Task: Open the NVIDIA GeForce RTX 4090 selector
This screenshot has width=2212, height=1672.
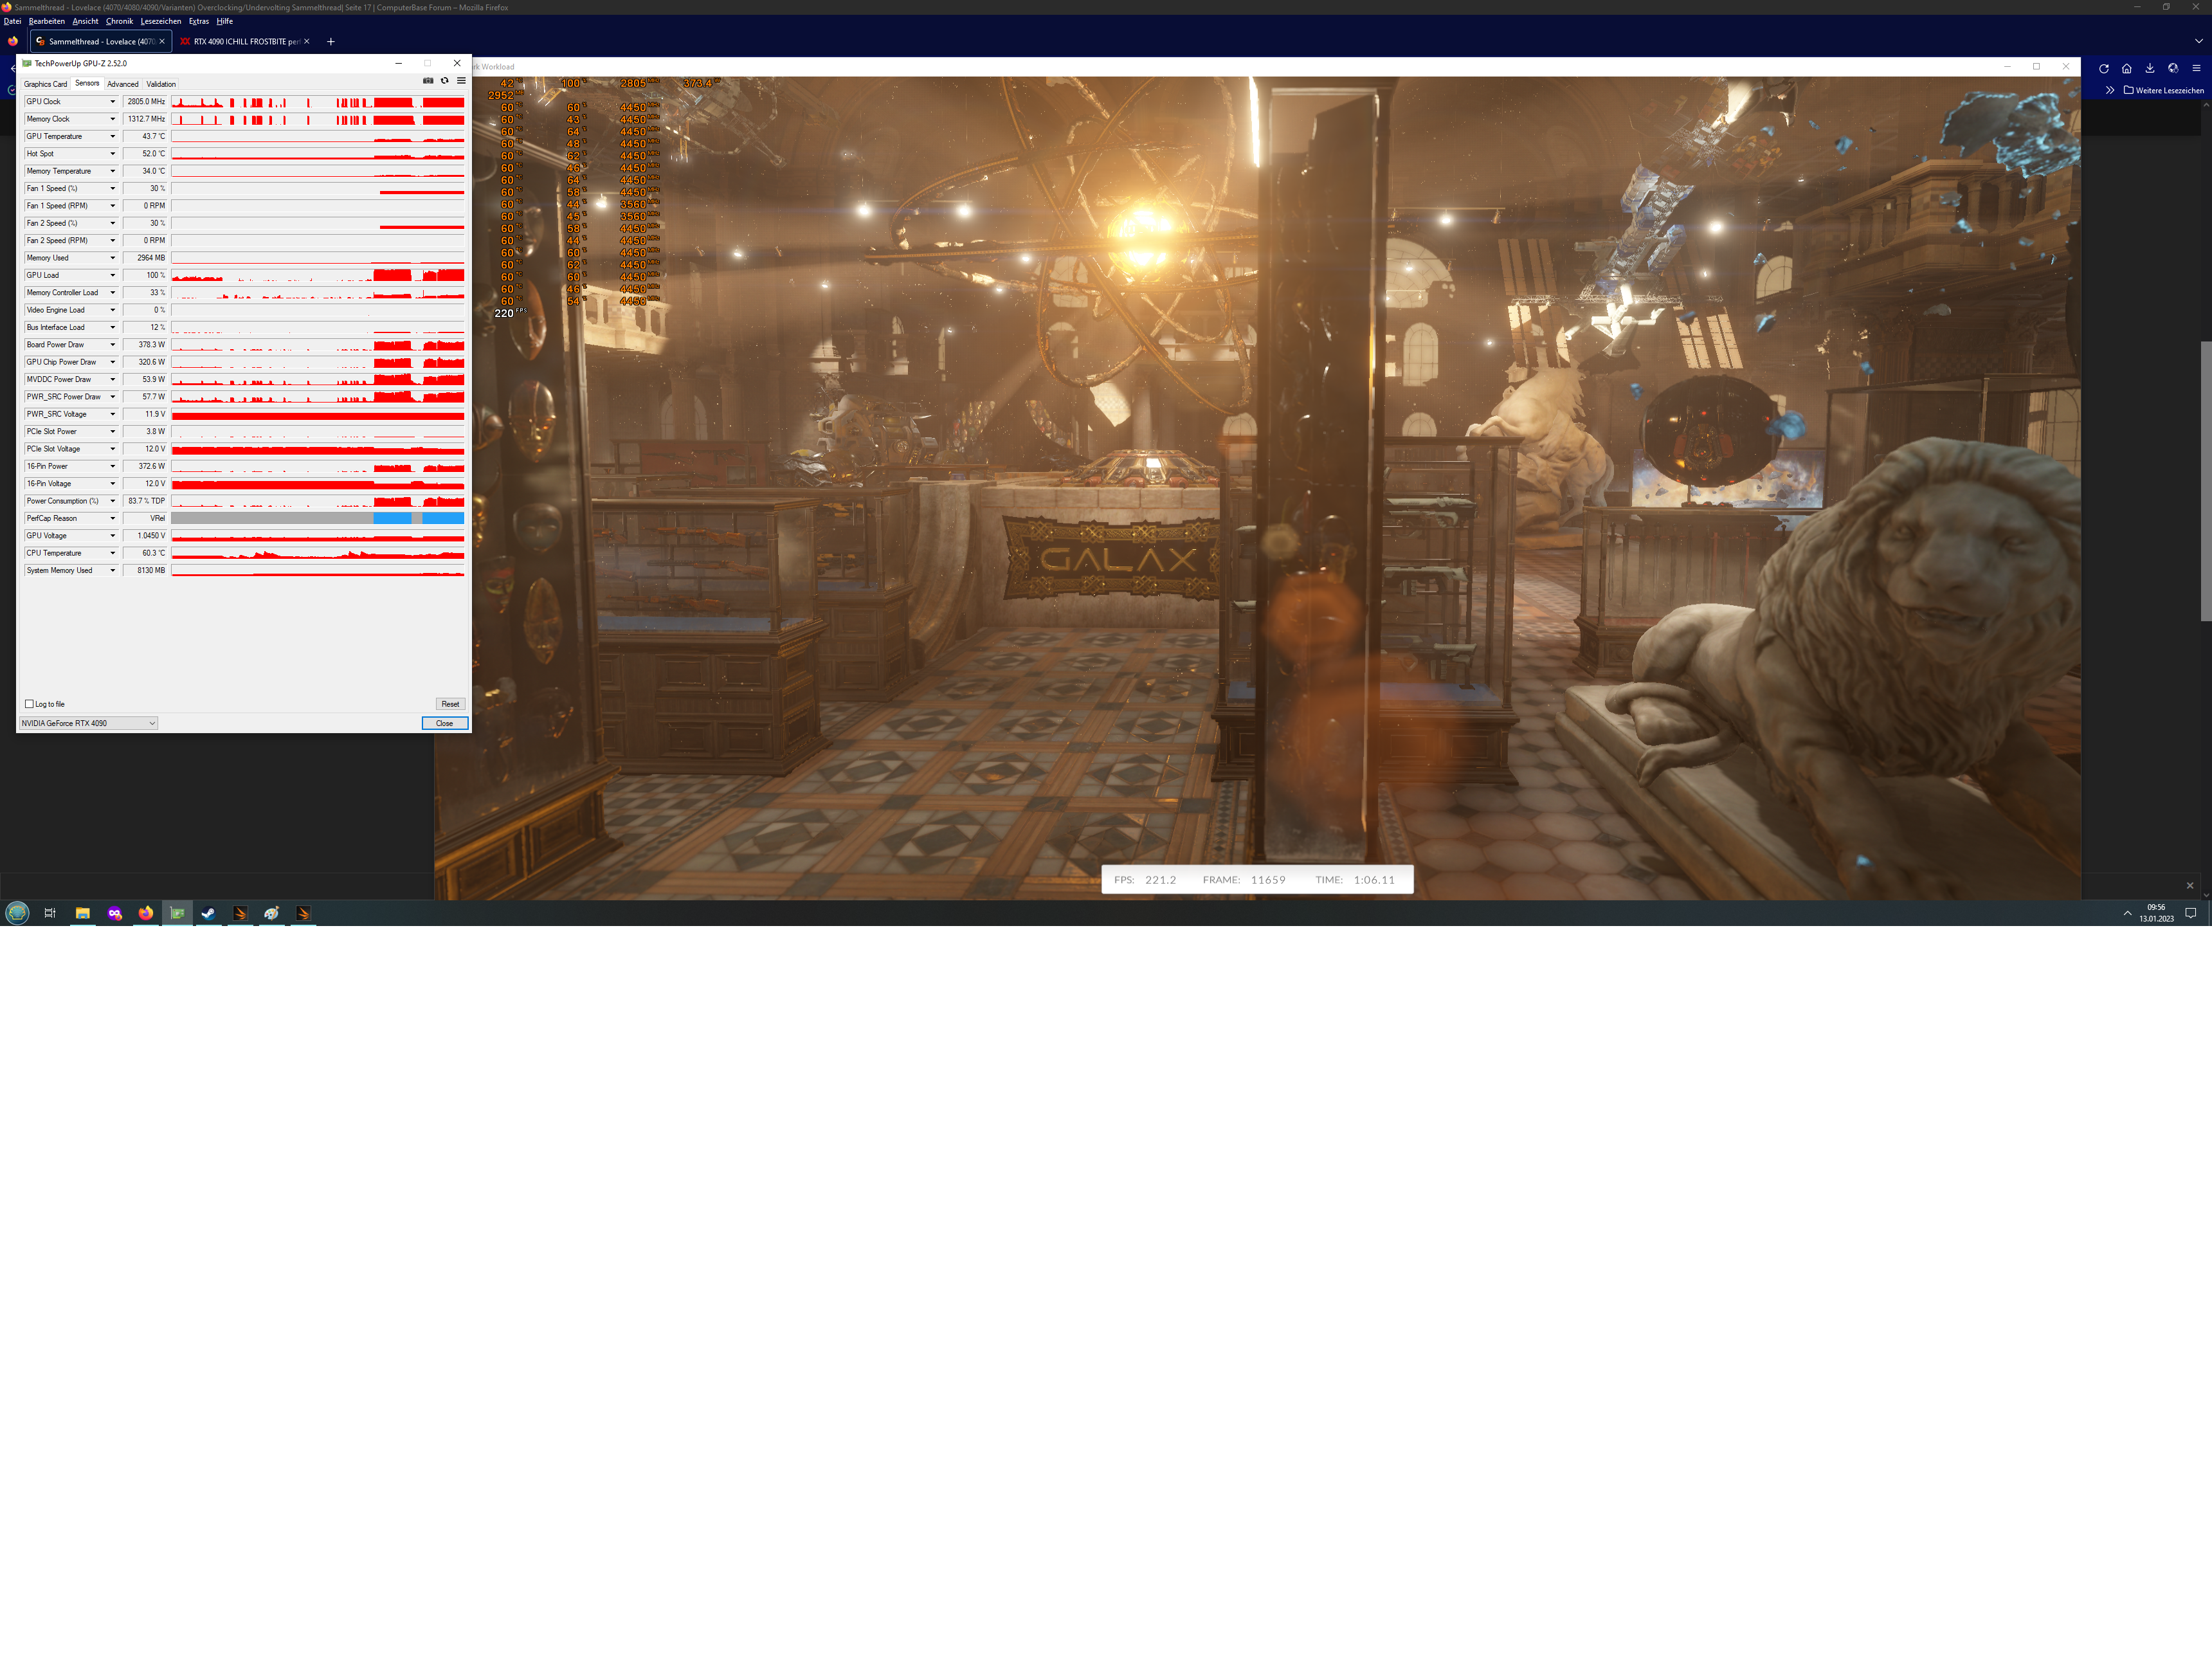Action: [x=88, y=723]
